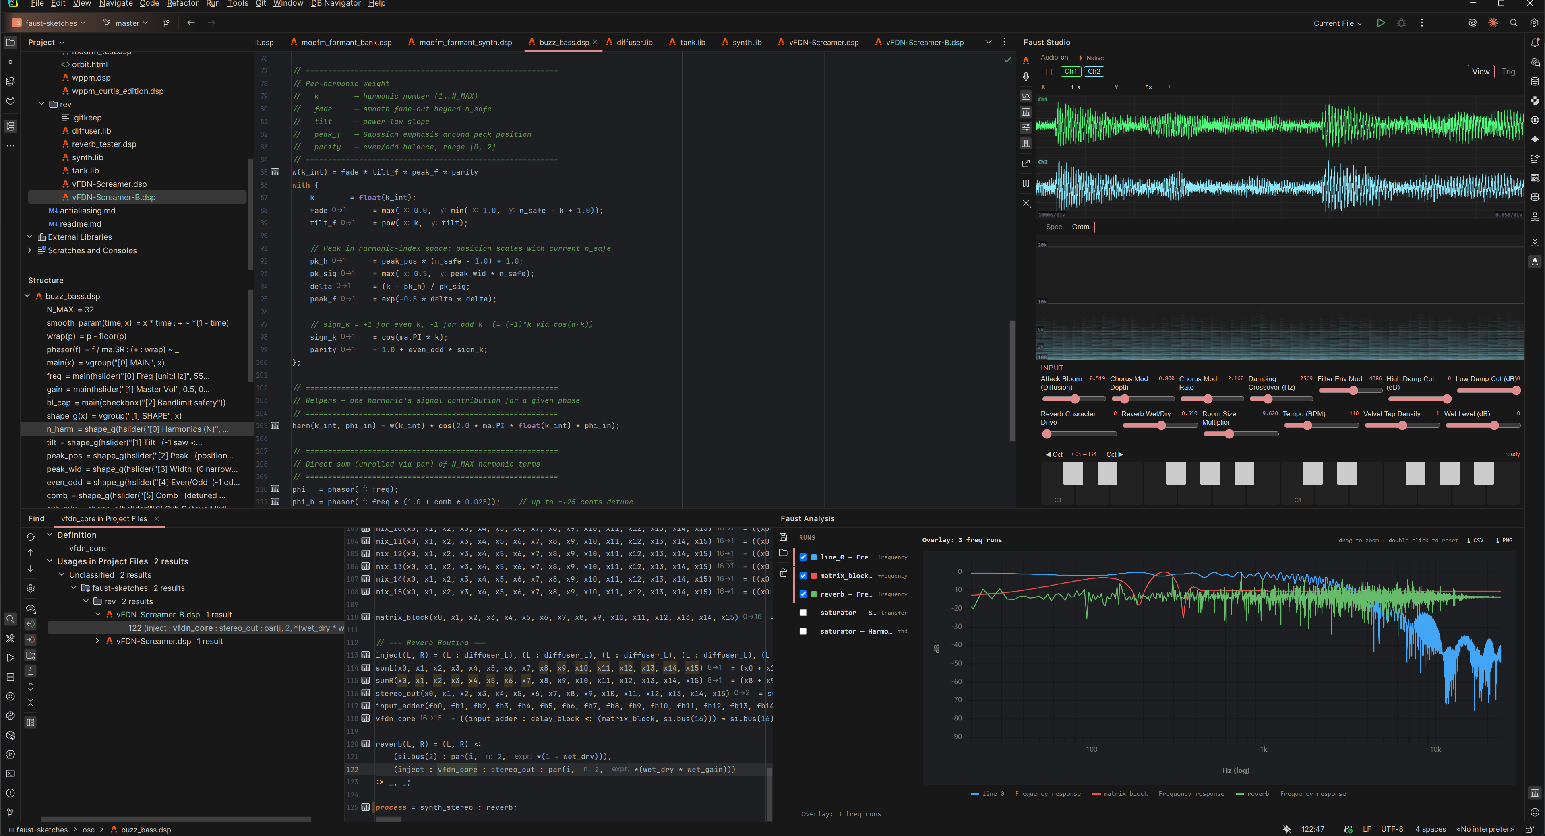Open the Problems tool window
Image resolution: width=1545 pixels, height=836 pixels.
10,793
